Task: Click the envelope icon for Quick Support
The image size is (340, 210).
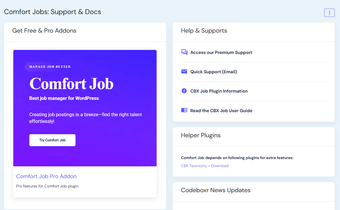Action: (x=184, y=72)
